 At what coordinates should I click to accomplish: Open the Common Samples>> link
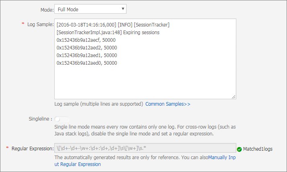point(168,104)
